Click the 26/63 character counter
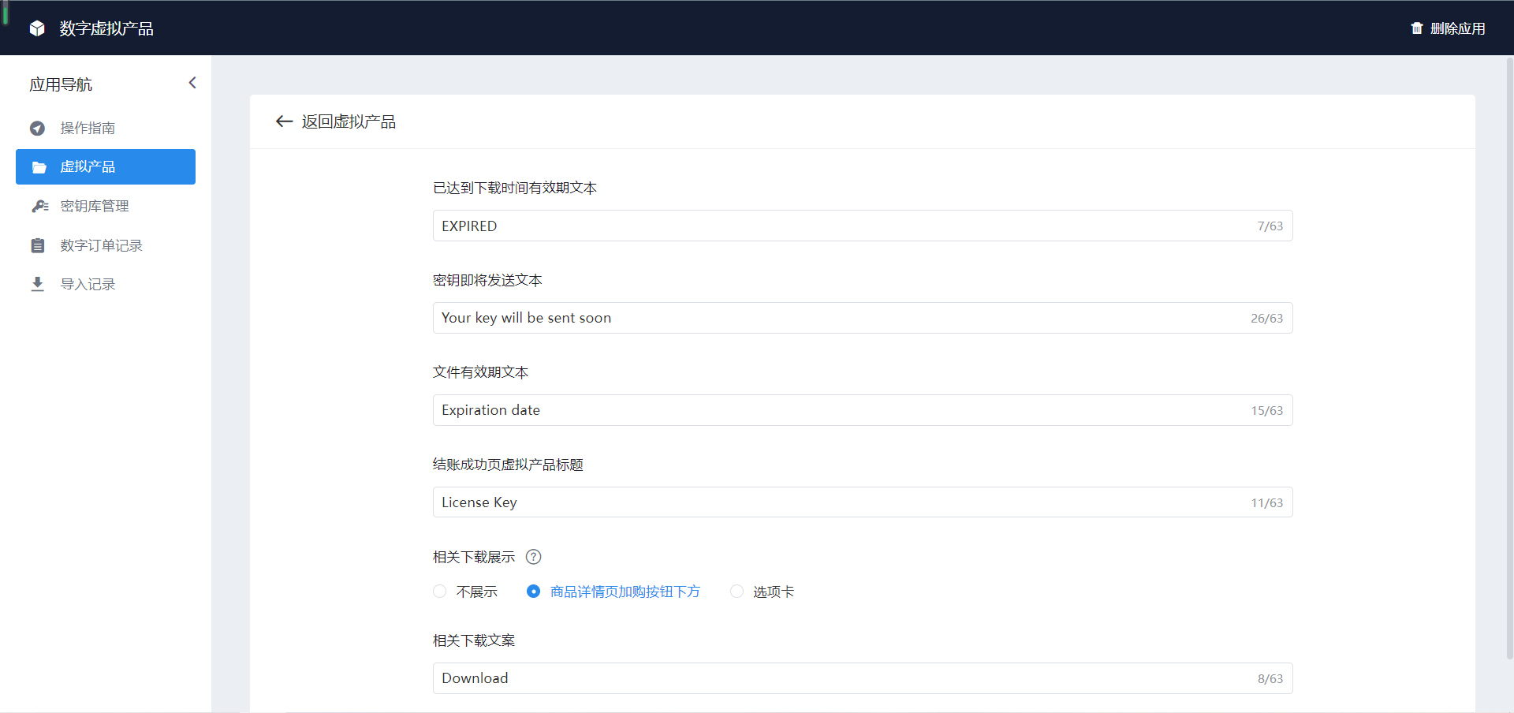 [x=1266, y=319]
